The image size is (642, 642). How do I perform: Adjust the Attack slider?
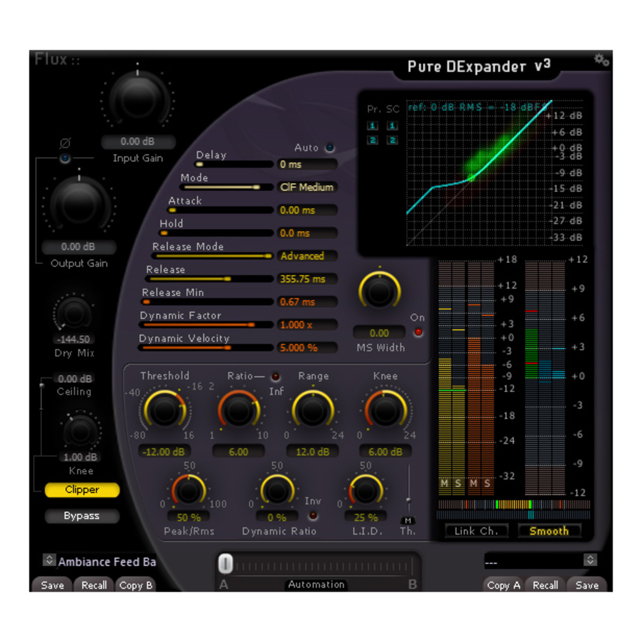tap(220, 210)
